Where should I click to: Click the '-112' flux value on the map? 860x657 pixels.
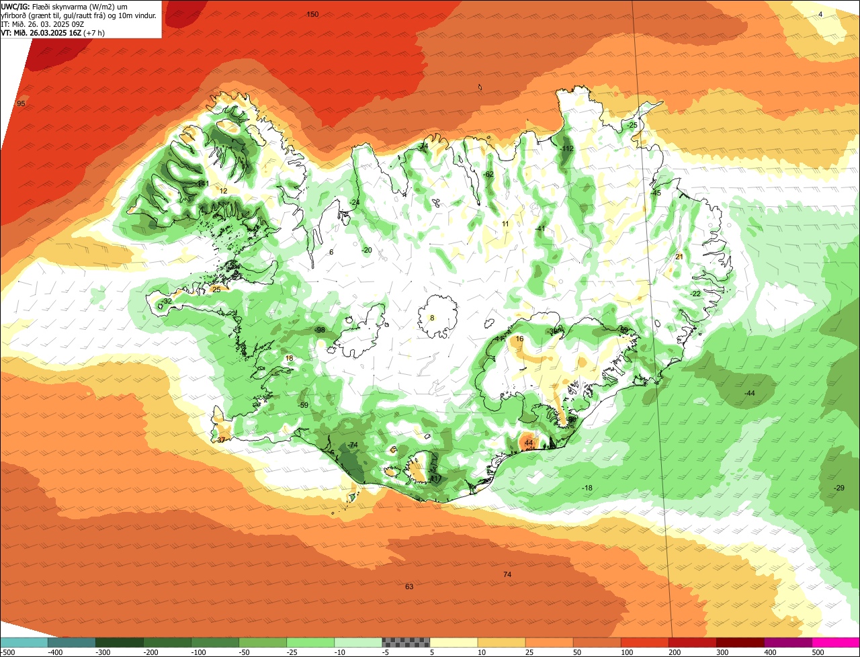click(566, 148)
